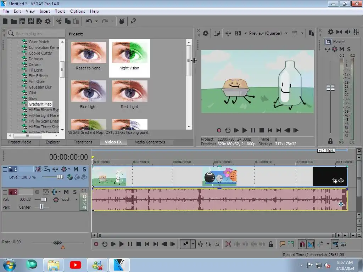Screen dimensions: 363x272
Task: Open the preview overlays grid dropdown arrow
Action: [x=302, y=33]
